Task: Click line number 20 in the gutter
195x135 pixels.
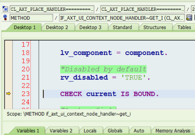Action: (x=26, y=69)
